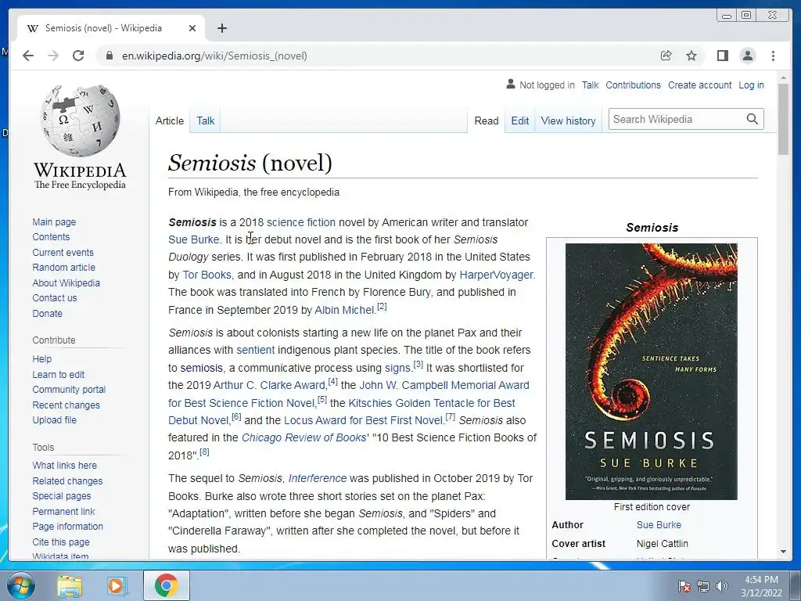801x601 pixels.
Task: Follow the Interference sequel link
Action: tap(318, 478)
